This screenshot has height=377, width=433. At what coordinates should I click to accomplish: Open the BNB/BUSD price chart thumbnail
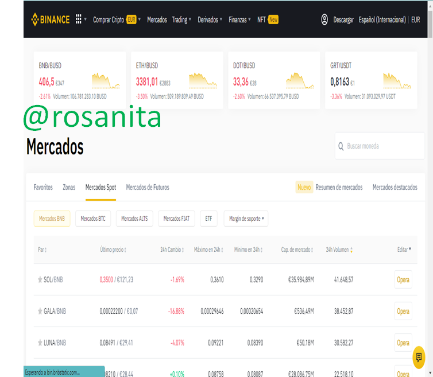[106, 80]
